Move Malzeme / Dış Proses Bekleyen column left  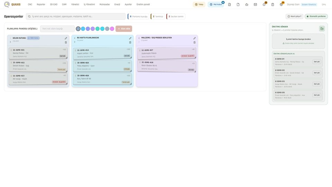click(139, 38)
